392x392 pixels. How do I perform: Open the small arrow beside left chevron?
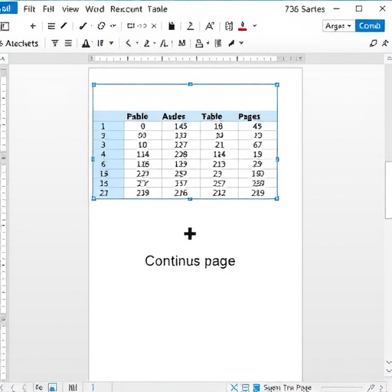click(137, 43)
